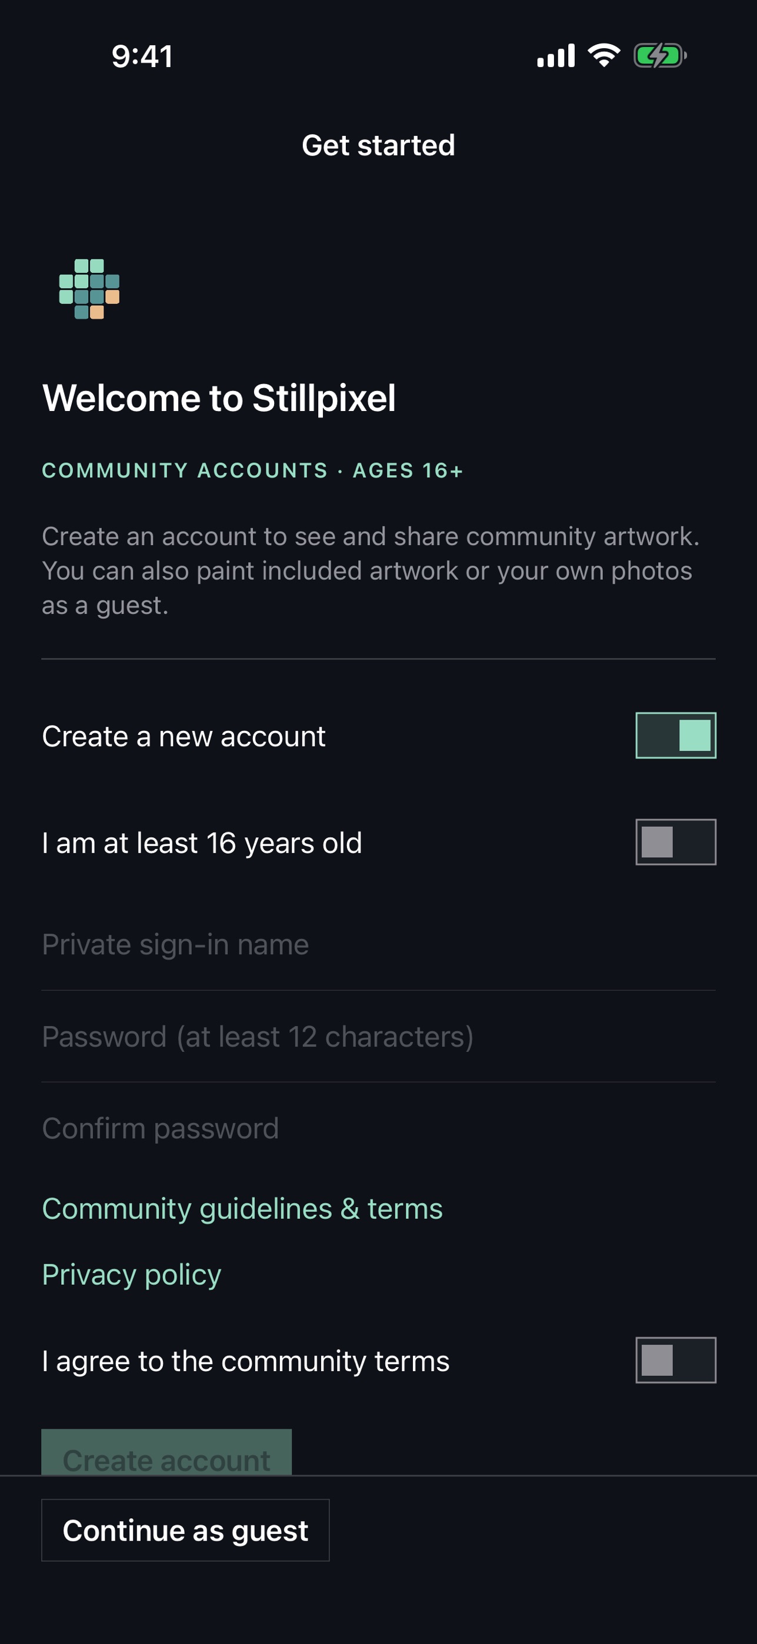Tap the Wi-Fi status icon
The width and height of the screenshot is (757, 1644).
(x=604, y=55)
